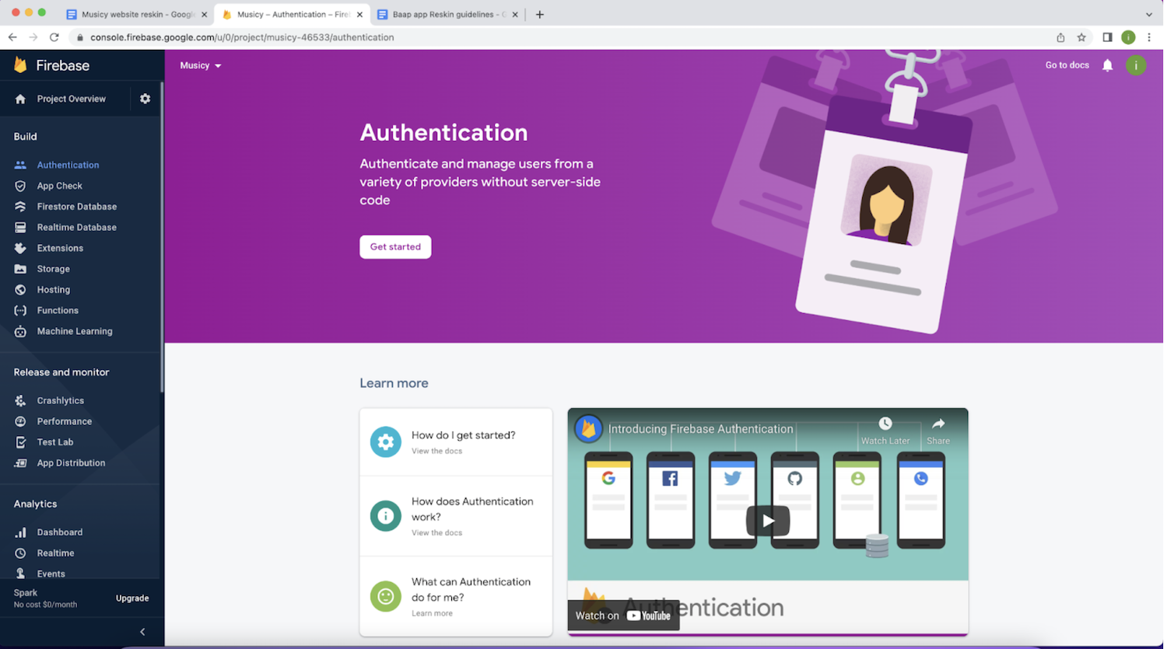Click Watch on YouTube button
This screenshot has width=1167, height=649.
tap(623, 615)
